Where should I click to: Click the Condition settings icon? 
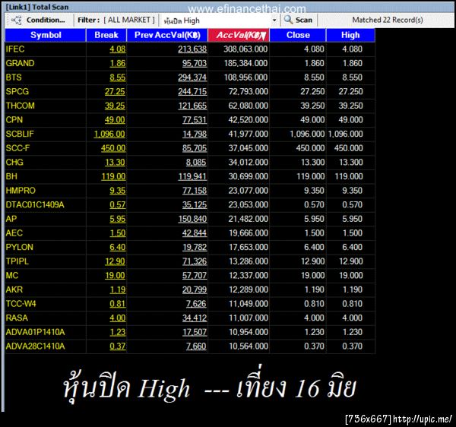click(x=16, y=20)
